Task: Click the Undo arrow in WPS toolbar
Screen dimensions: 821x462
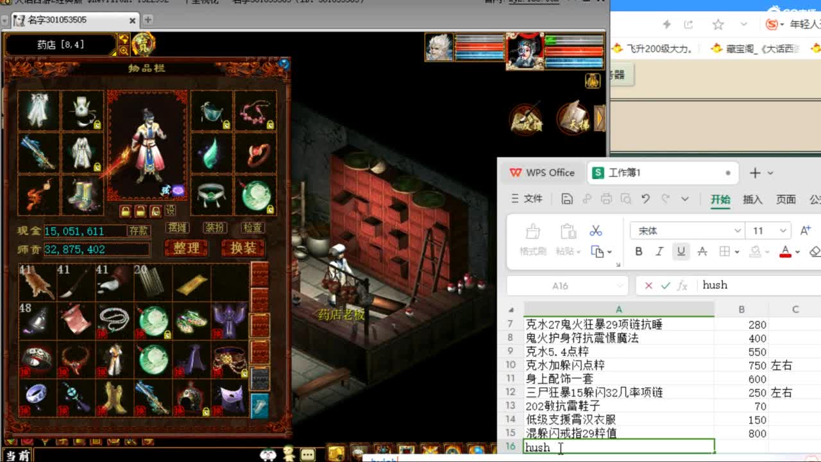Action: coord(645,199)
